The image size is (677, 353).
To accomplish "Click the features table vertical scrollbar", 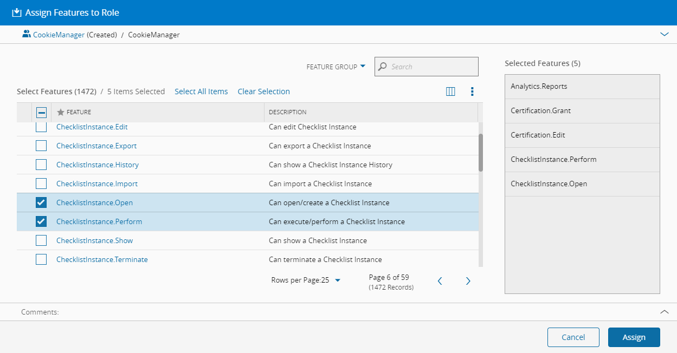I will (480, 153).
